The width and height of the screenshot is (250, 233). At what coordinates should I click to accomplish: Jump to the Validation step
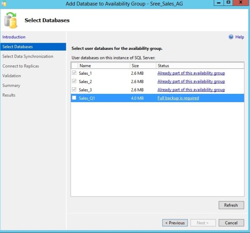click(12, 76)
